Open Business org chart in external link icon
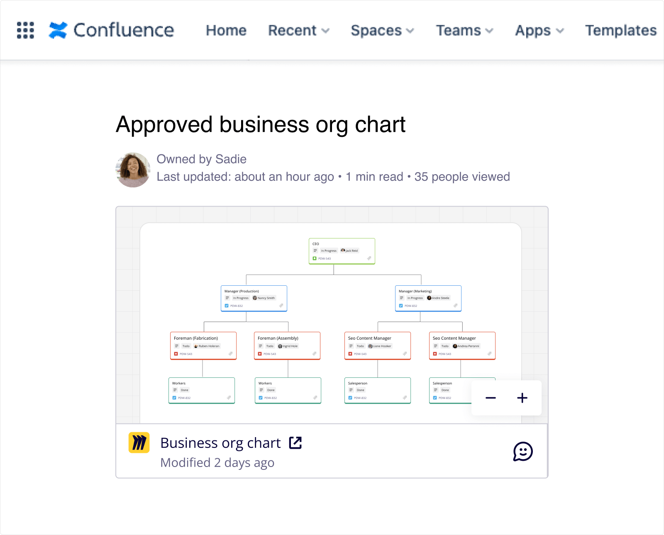664x535 pixels. pyautogui.click(x=295, y=443)
